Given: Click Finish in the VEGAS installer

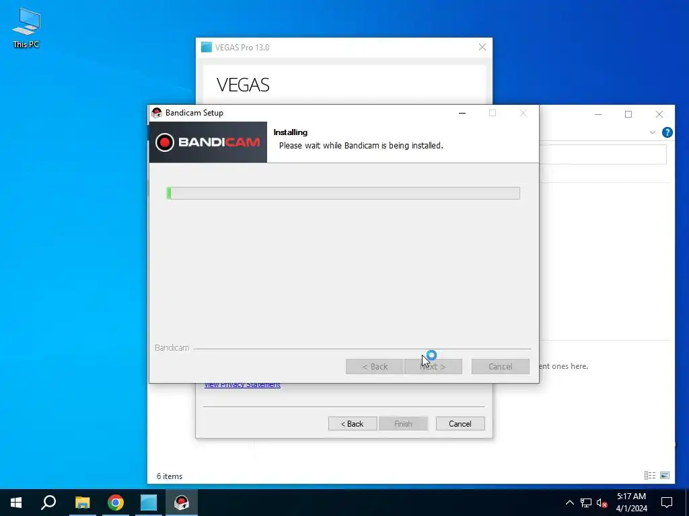Looking at the screenshot, I should click(x=403, y=424).
